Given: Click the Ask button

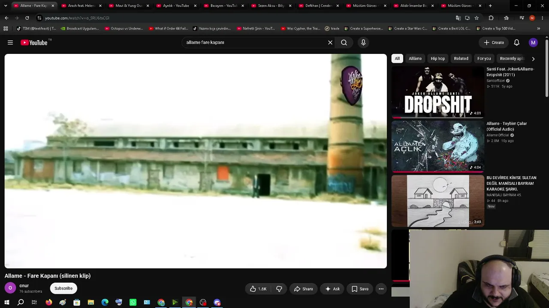Looking at the screenshot, I should click(332, 289).
